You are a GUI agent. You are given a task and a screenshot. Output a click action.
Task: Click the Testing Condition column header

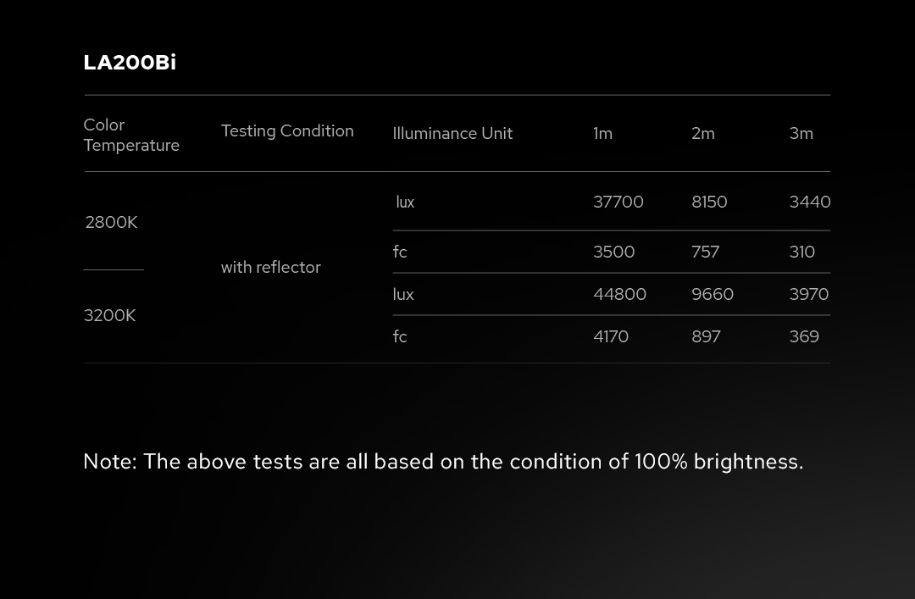tap(287, 130)
